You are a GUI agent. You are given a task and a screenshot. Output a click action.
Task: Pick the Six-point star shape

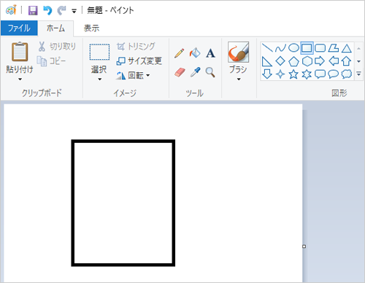click(307, 74)
